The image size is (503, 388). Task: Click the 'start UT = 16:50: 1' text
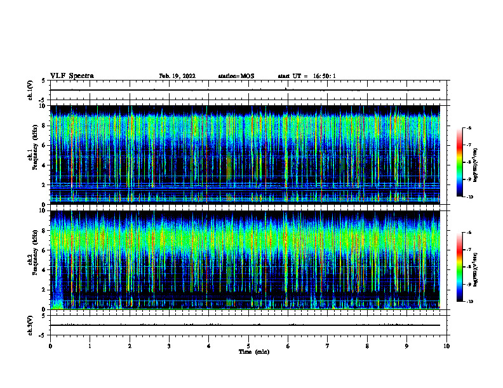307,76
